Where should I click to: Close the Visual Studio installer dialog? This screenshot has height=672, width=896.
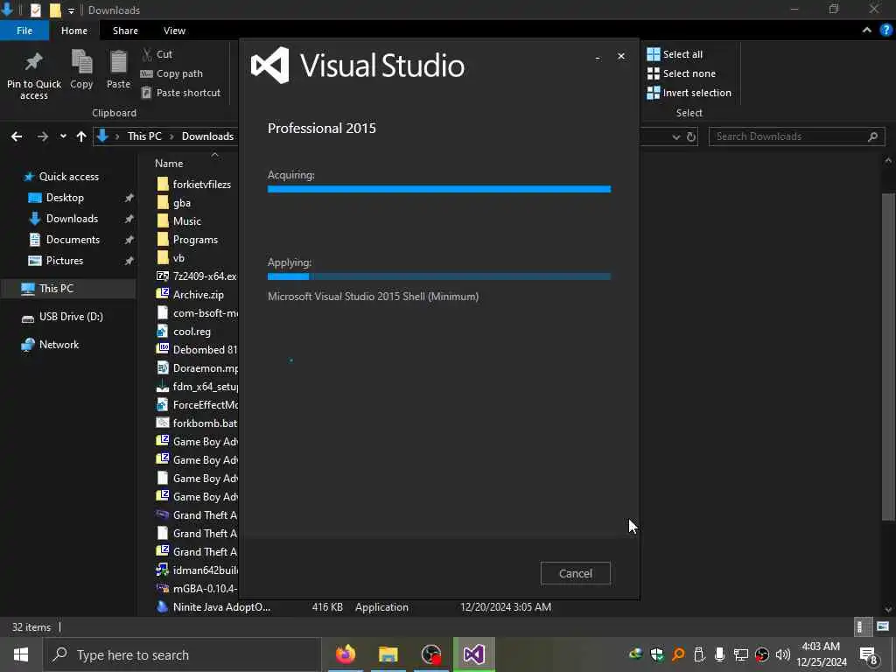click(x=621, y=56)
